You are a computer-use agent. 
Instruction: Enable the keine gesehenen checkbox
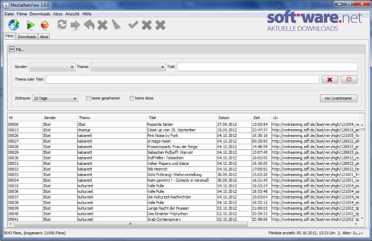point(88,98)
